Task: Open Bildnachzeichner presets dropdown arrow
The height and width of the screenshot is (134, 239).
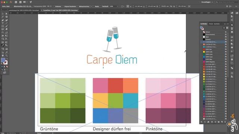Action: coord(91,6)
